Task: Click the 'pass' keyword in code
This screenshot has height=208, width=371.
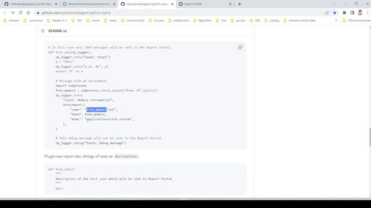Action: pyautogui.click(x=59, y=188)
